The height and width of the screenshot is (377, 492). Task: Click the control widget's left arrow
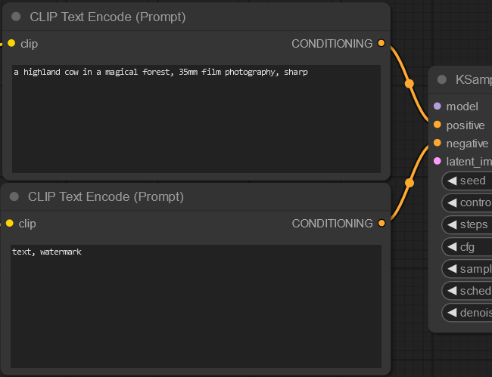(452, 202)
